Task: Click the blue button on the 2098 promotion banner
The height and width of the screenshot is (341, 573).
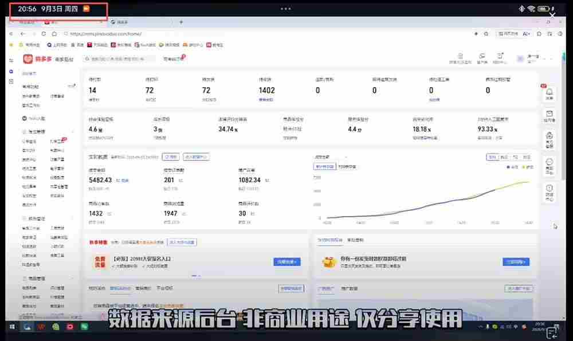Action: click(x=287, y=262)
